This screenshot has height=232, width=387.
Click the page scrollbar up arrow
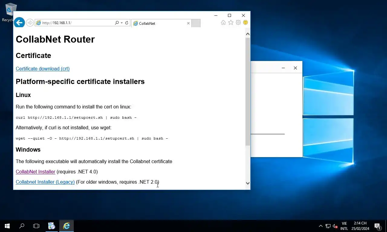(x=248, y=34)
